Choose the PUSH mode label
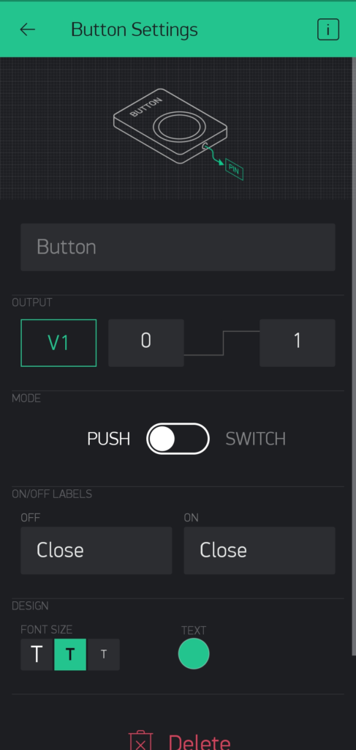 point(108,439)
